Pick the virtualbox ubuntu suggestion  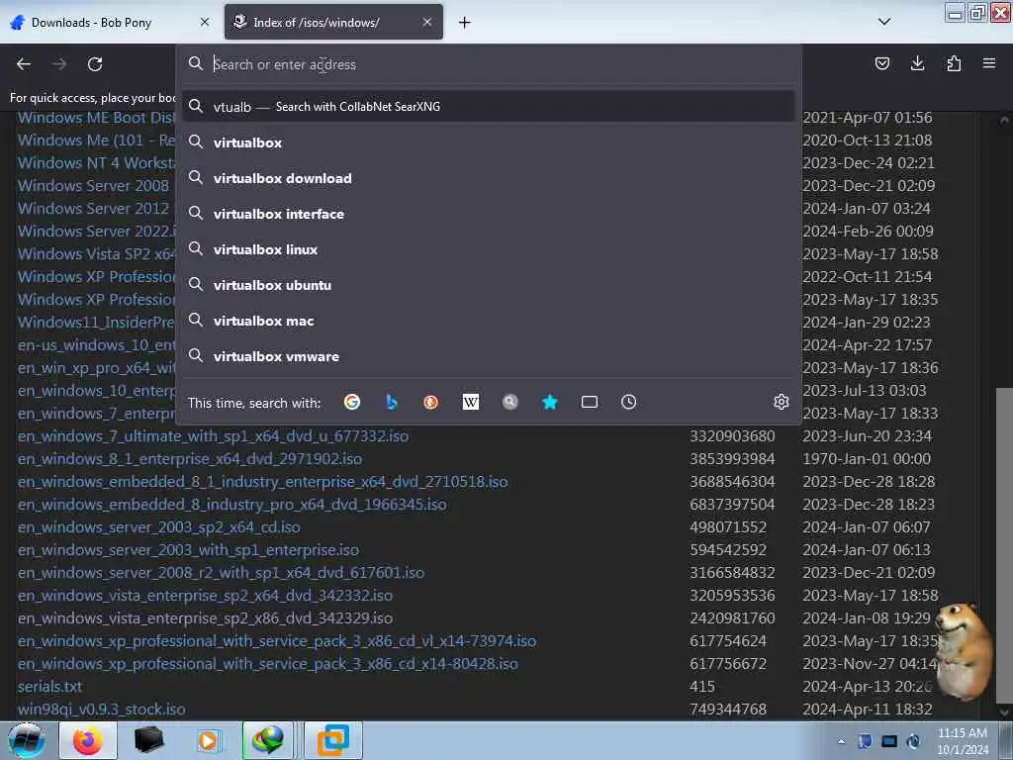489,285
